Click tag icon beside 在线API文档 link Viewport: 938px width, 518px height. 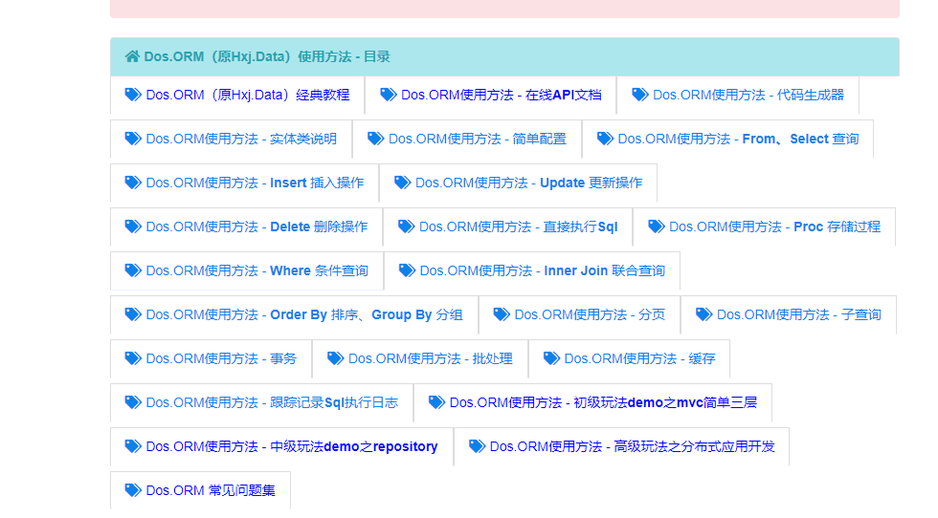(x=389, y=95)
